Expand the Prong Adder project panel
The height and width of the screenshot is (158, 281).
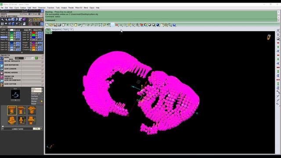[x=43, y=73]
